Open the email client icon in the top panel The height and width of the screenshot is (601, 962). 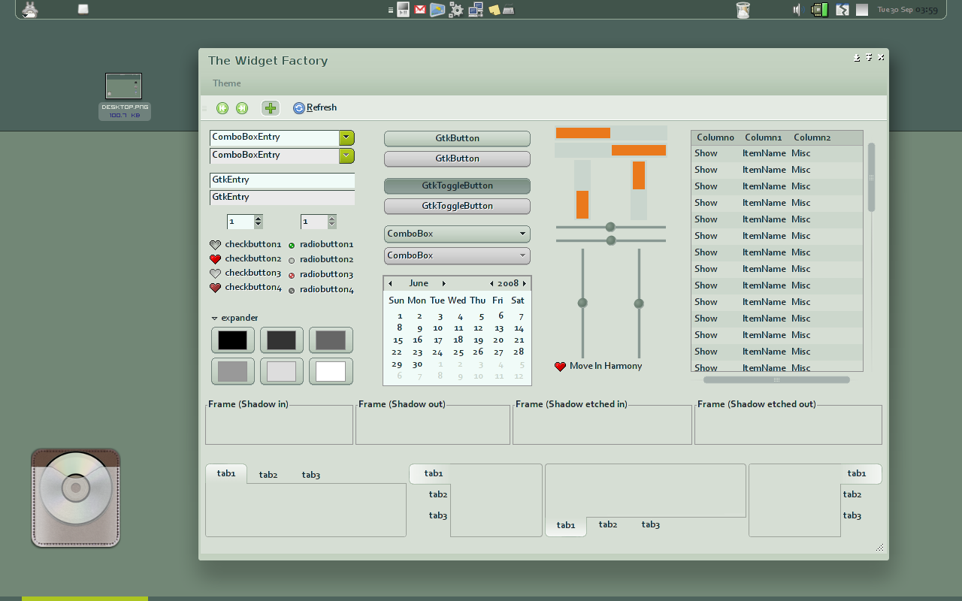click(419, 10)
